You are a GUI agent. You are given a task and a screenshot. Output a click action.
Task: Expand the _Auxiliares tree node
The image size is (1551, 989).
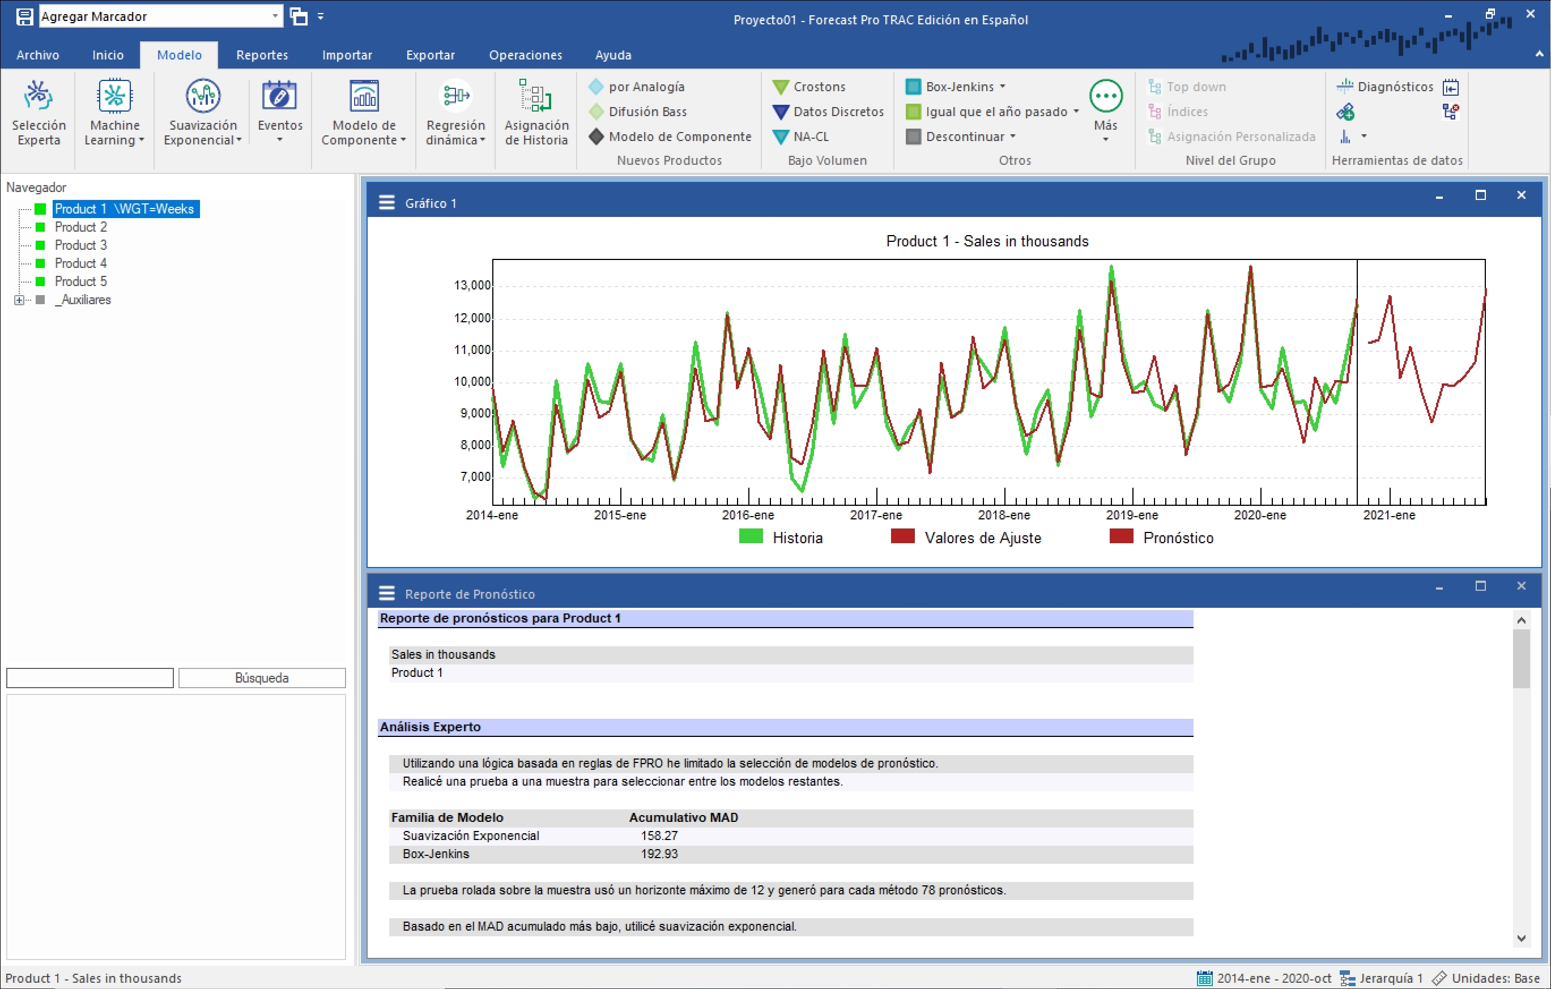(x=19, y=300)
